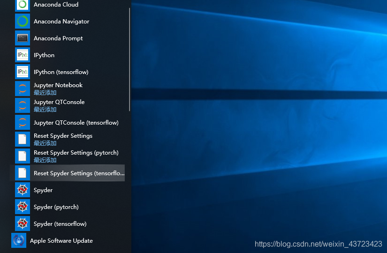387x253 pixels.
Task: Choose the truncated Reset Spyder Settings (tensorflo... label
Action: pos(79,173)
